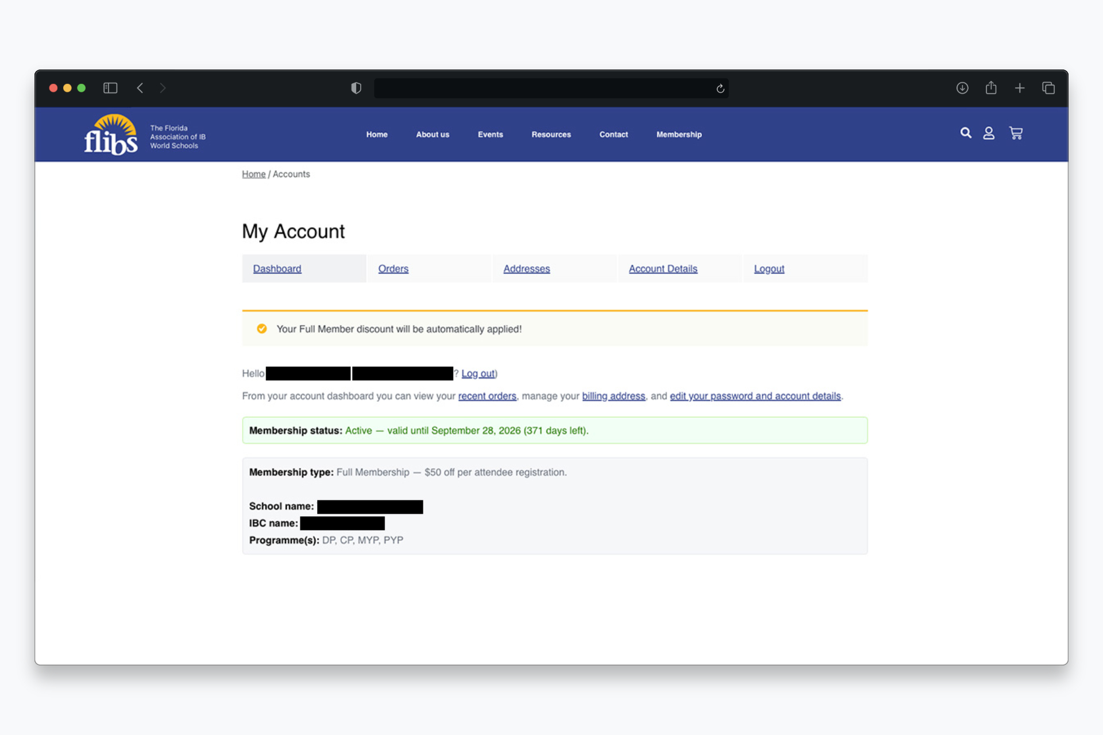Click the browser share icon

[x=991, y=88]
